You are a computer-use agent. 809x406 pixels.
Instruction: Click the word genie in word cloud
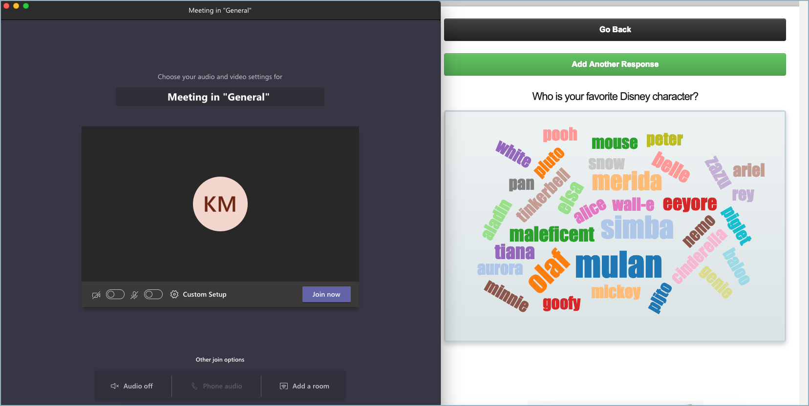pos(716,282)
